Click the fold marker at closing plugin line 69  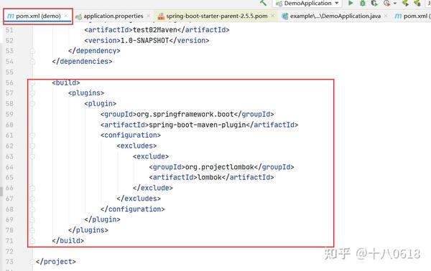tap(32, 219)
